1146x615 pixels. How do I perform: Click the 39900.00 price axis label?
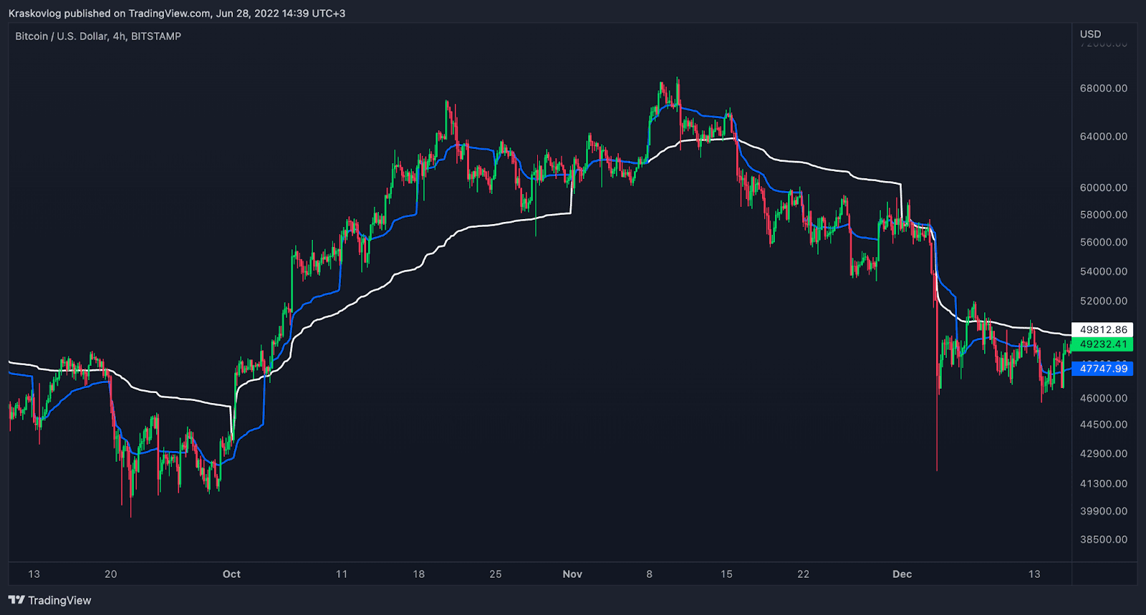coord(1104,511)
